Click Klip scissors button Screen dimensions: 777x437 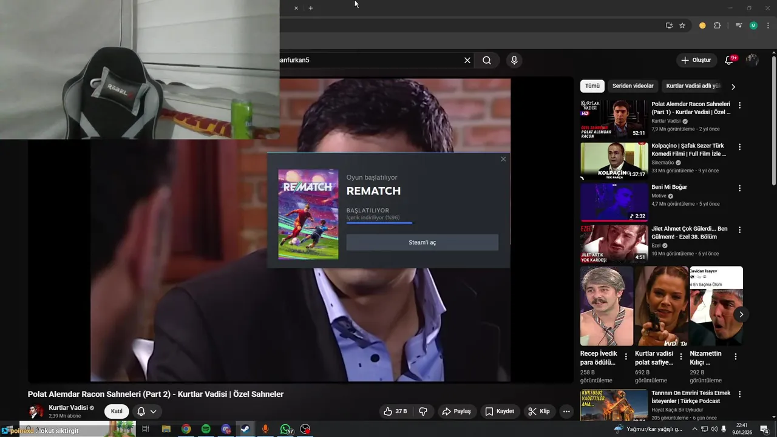click(538, 412)
